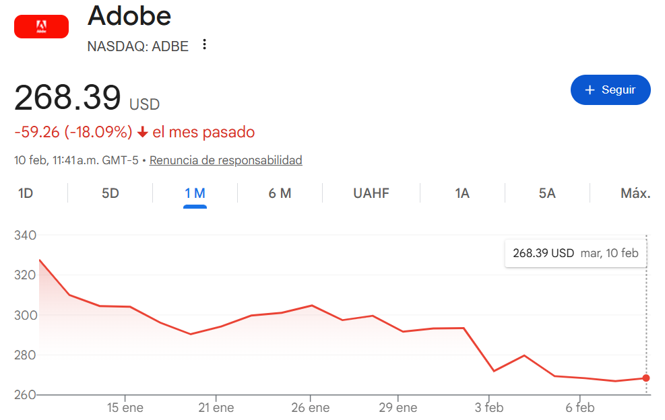
Task: Open the Renuncia de responsabilidad link
Action: pos(226,160)
